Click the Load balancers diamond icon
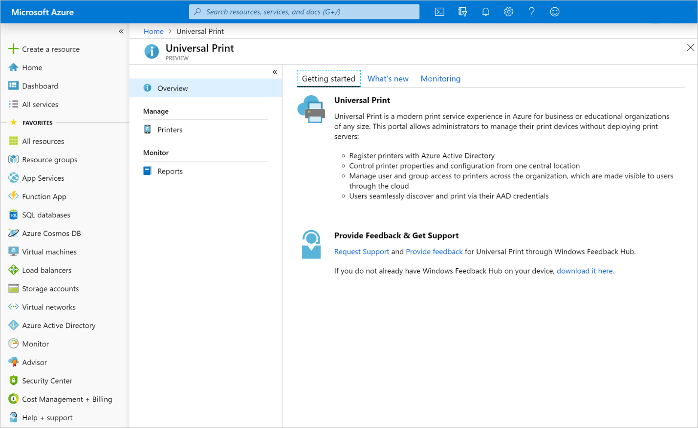 [13, 270]
